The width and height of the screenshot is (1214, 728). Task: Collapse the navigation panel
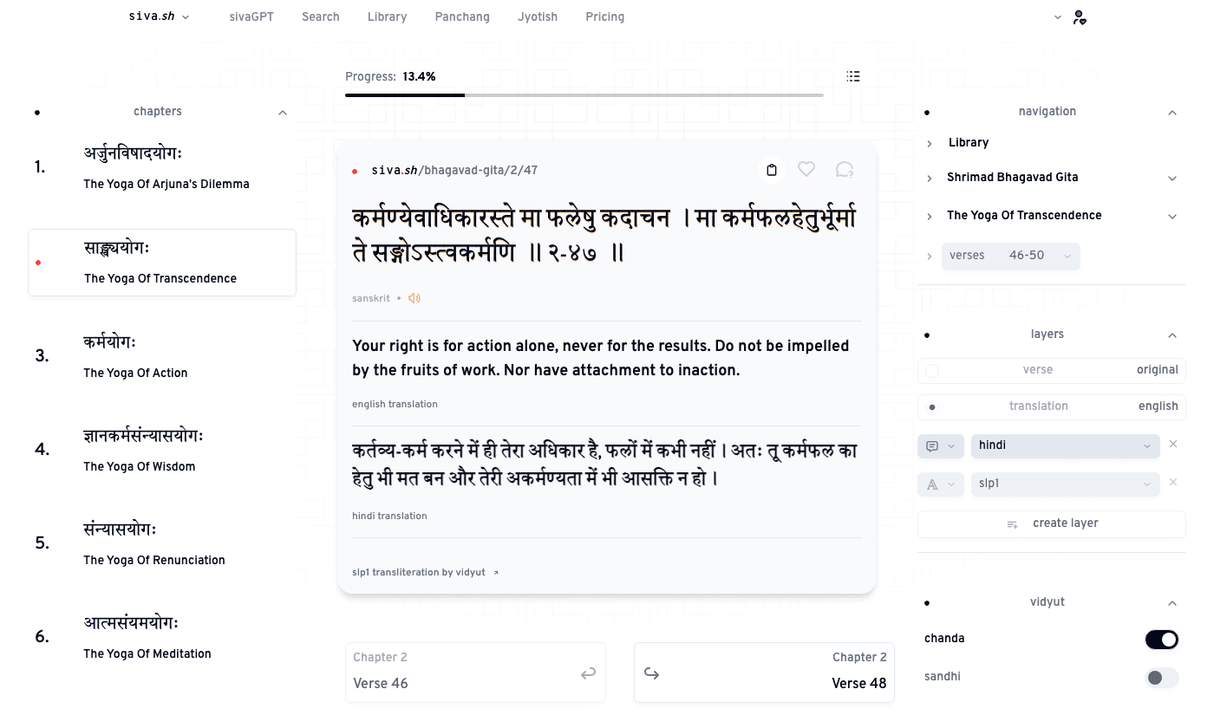[x=1172, y=113]
